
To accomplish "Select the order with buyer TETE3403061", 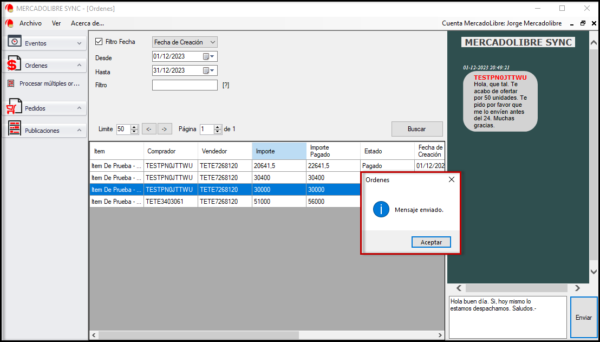I will [226, 202].
